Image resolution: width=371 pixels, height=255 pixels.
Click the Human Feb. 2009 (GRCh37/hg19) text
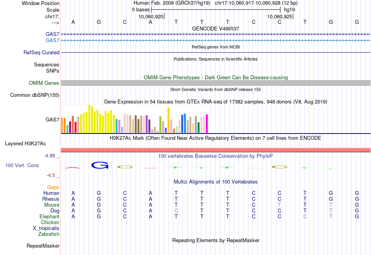click(172, 3)
